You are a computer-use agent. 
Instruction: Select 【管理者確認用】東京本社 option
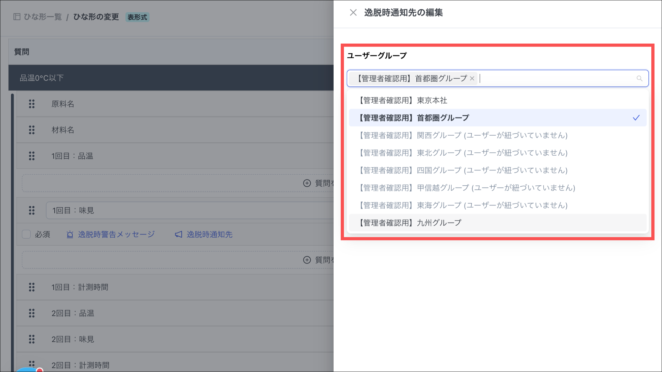(x=403, y=100)
